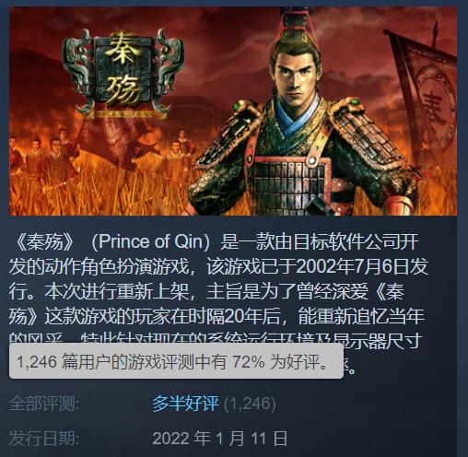The height and width of the screenshot is (457, 468).
Task: Click the 72% 为好评 review tooltip
Action: pyautogui.click(x=176, y=361)
